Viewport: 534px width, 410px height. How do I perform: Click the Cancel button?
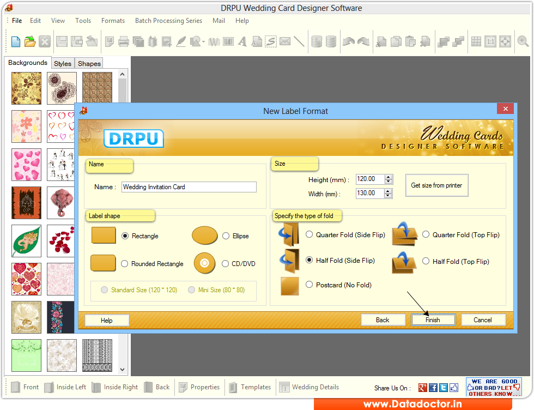[x=483, y=320]
